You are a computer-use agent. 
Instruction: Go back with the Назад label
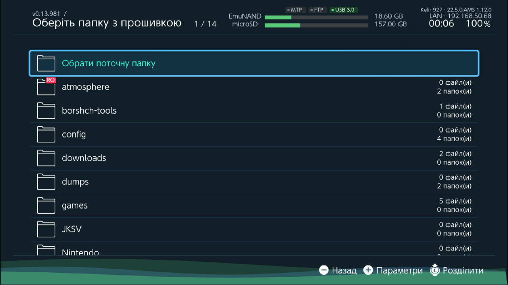pos(344,270)
